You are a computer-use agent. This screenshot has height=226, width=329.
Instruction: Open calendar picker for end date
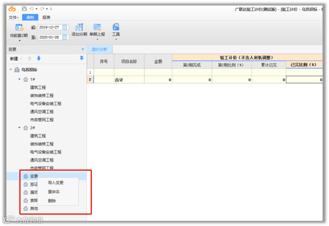pyautogui.click(x=65, y=37)
